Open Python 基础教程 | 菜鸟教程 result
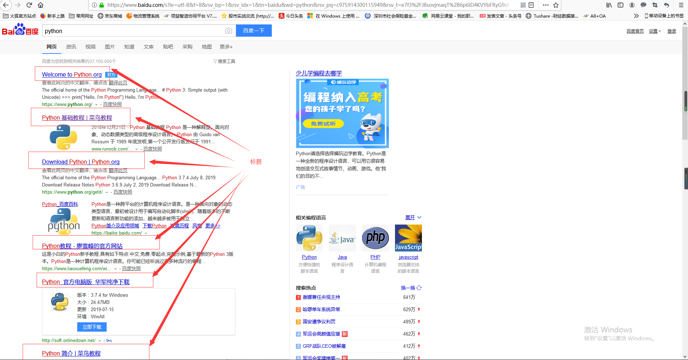This screenshot has height=360, width=688. [x=77, y=117]
